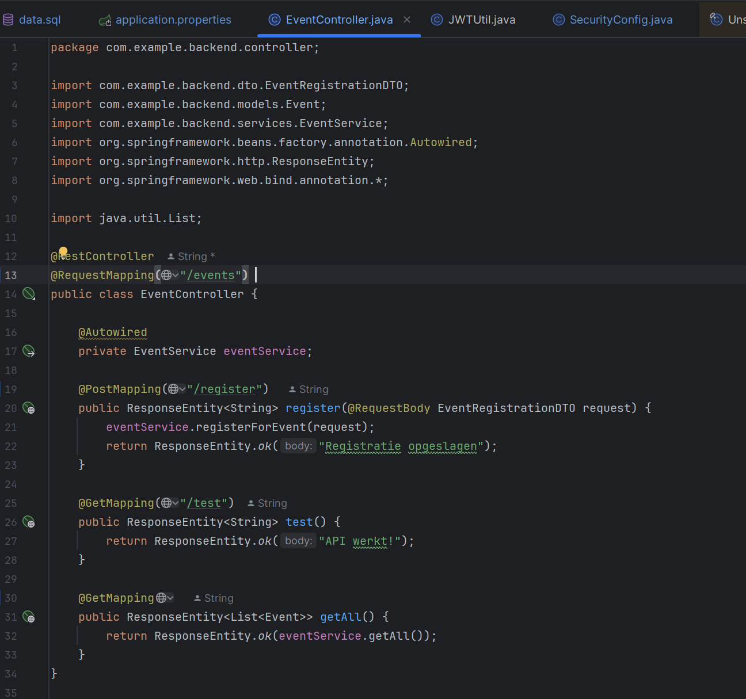This screenshot has height=699, width=746.
Task: Open URL dropdown chevron beside "/events" mapping
Action: (176, 276)
